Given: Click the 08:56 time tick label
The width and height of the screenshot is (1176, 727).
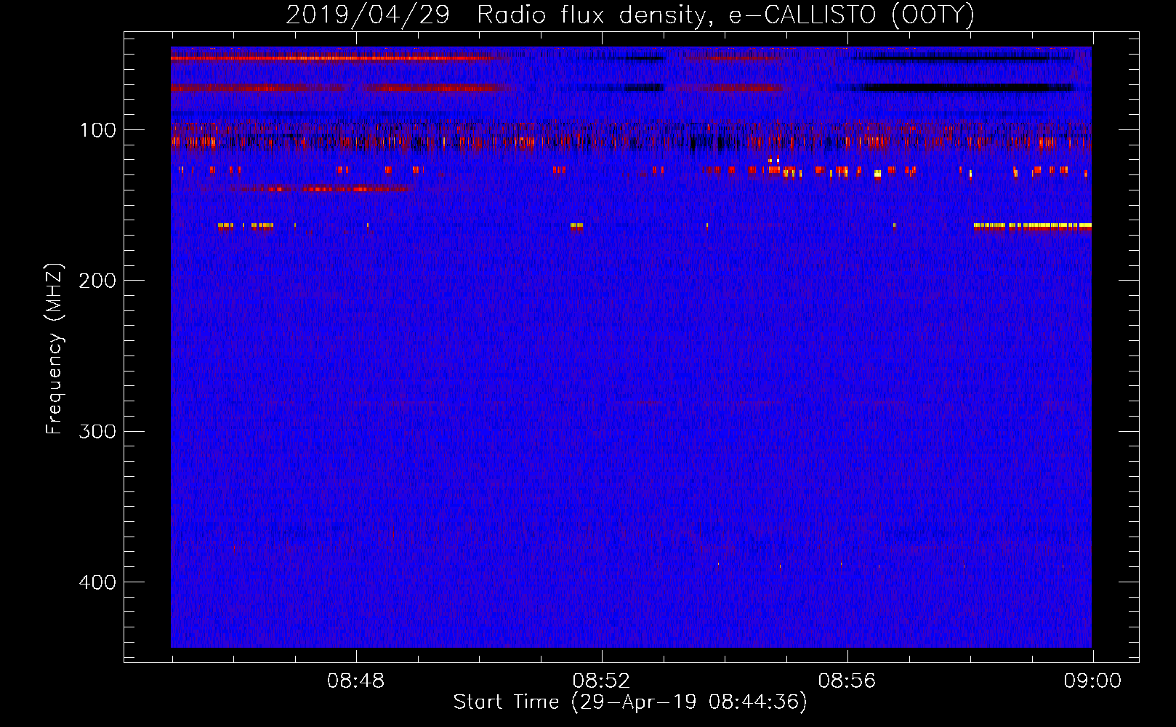Looking at the screenshot, I should (x=847, y=681).
